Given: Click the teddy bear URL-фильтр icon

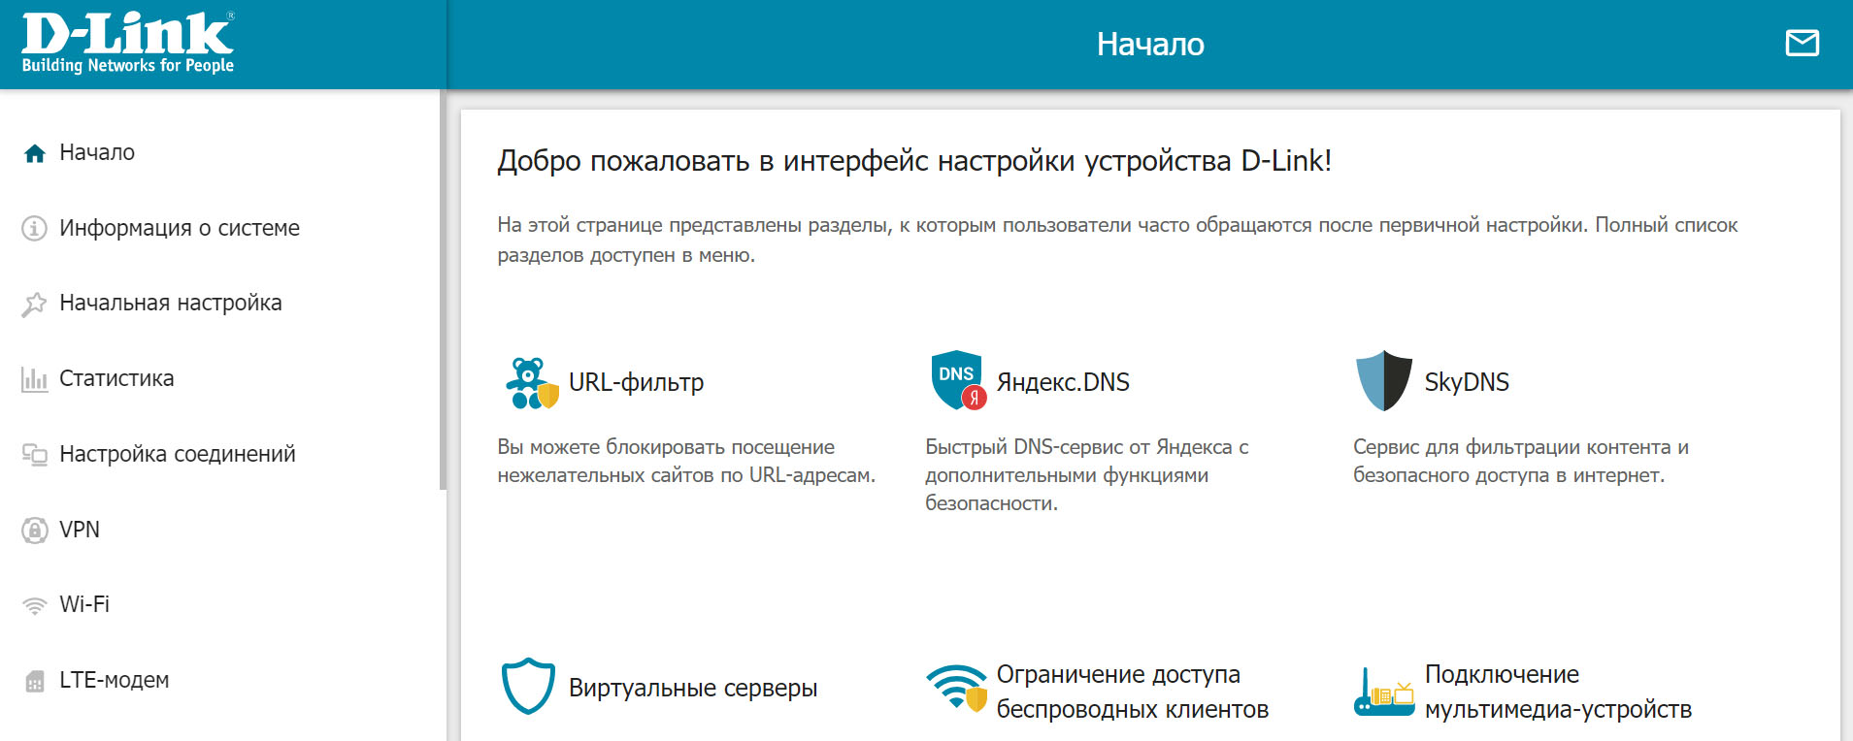Looking at the screenshot, I should 532,383.
